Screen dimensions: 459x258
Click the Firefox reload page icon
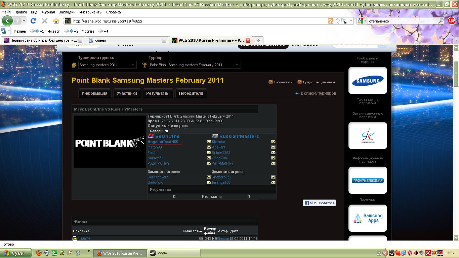[x=33, y=21]
